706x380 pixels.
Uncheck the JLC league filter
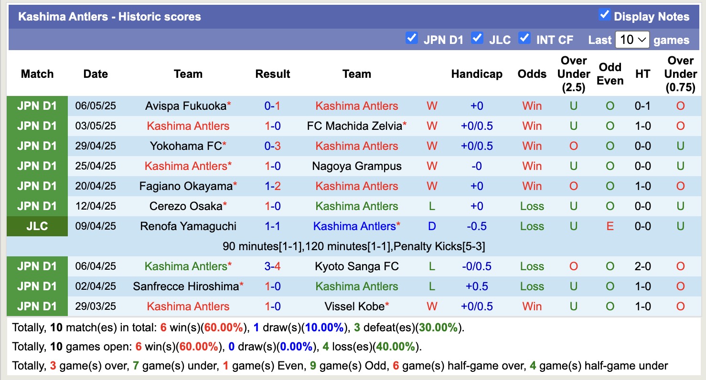[477, 38]
